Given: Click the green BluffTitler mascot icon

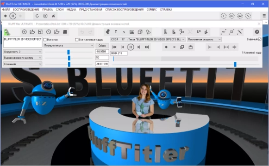Looking at the screenshot, I should tap(7, 32).
